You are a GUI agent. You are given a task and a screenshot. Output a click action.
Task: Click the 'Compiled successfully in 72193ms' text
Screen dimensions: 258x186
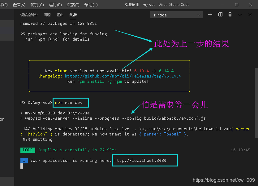[x=77, y=150]
